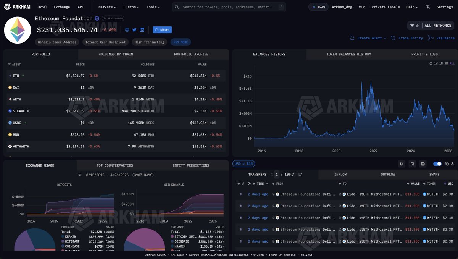
Task: Download transfers with the download icon
Action: 453,164
